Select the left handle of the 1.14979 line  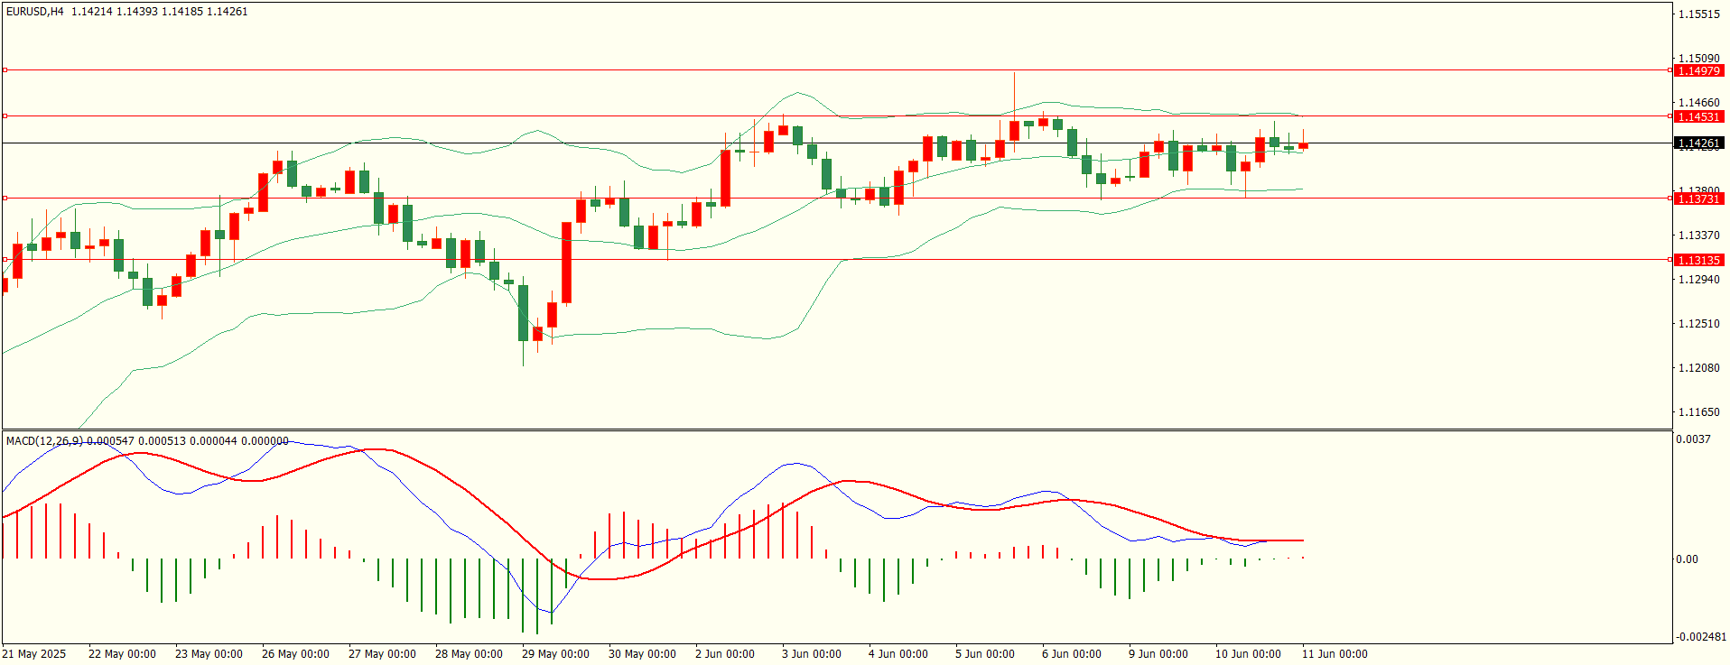(5, 69)
